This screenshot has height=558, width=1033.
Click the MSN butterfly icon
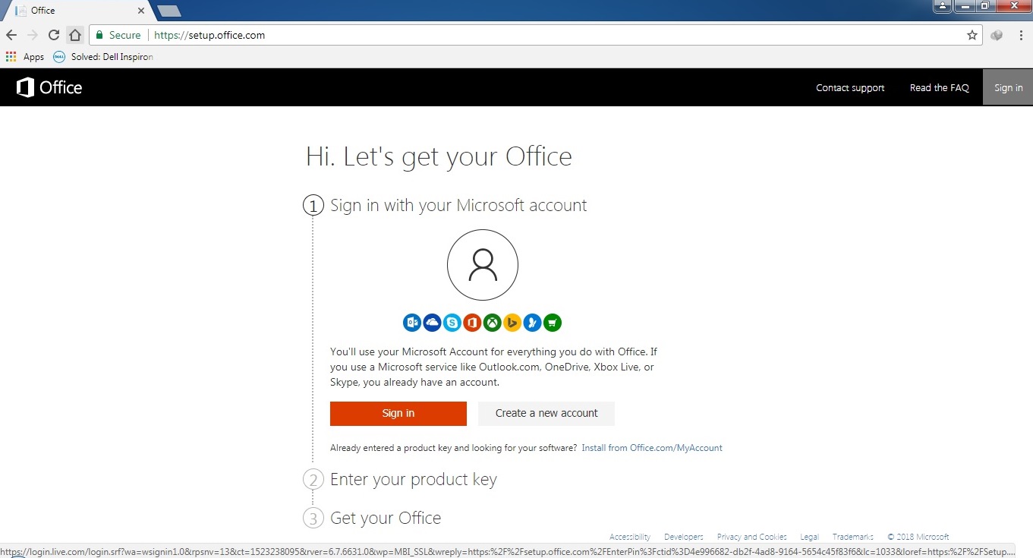click(x=533, y=323)
